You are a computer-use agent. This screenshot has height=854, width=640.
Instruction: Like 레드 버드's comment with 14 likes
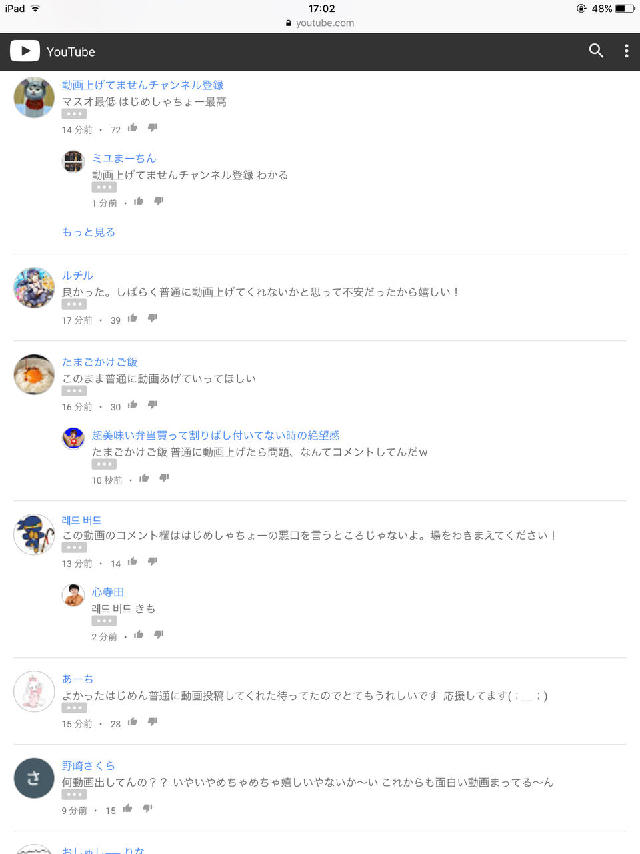tap(132, 562)
